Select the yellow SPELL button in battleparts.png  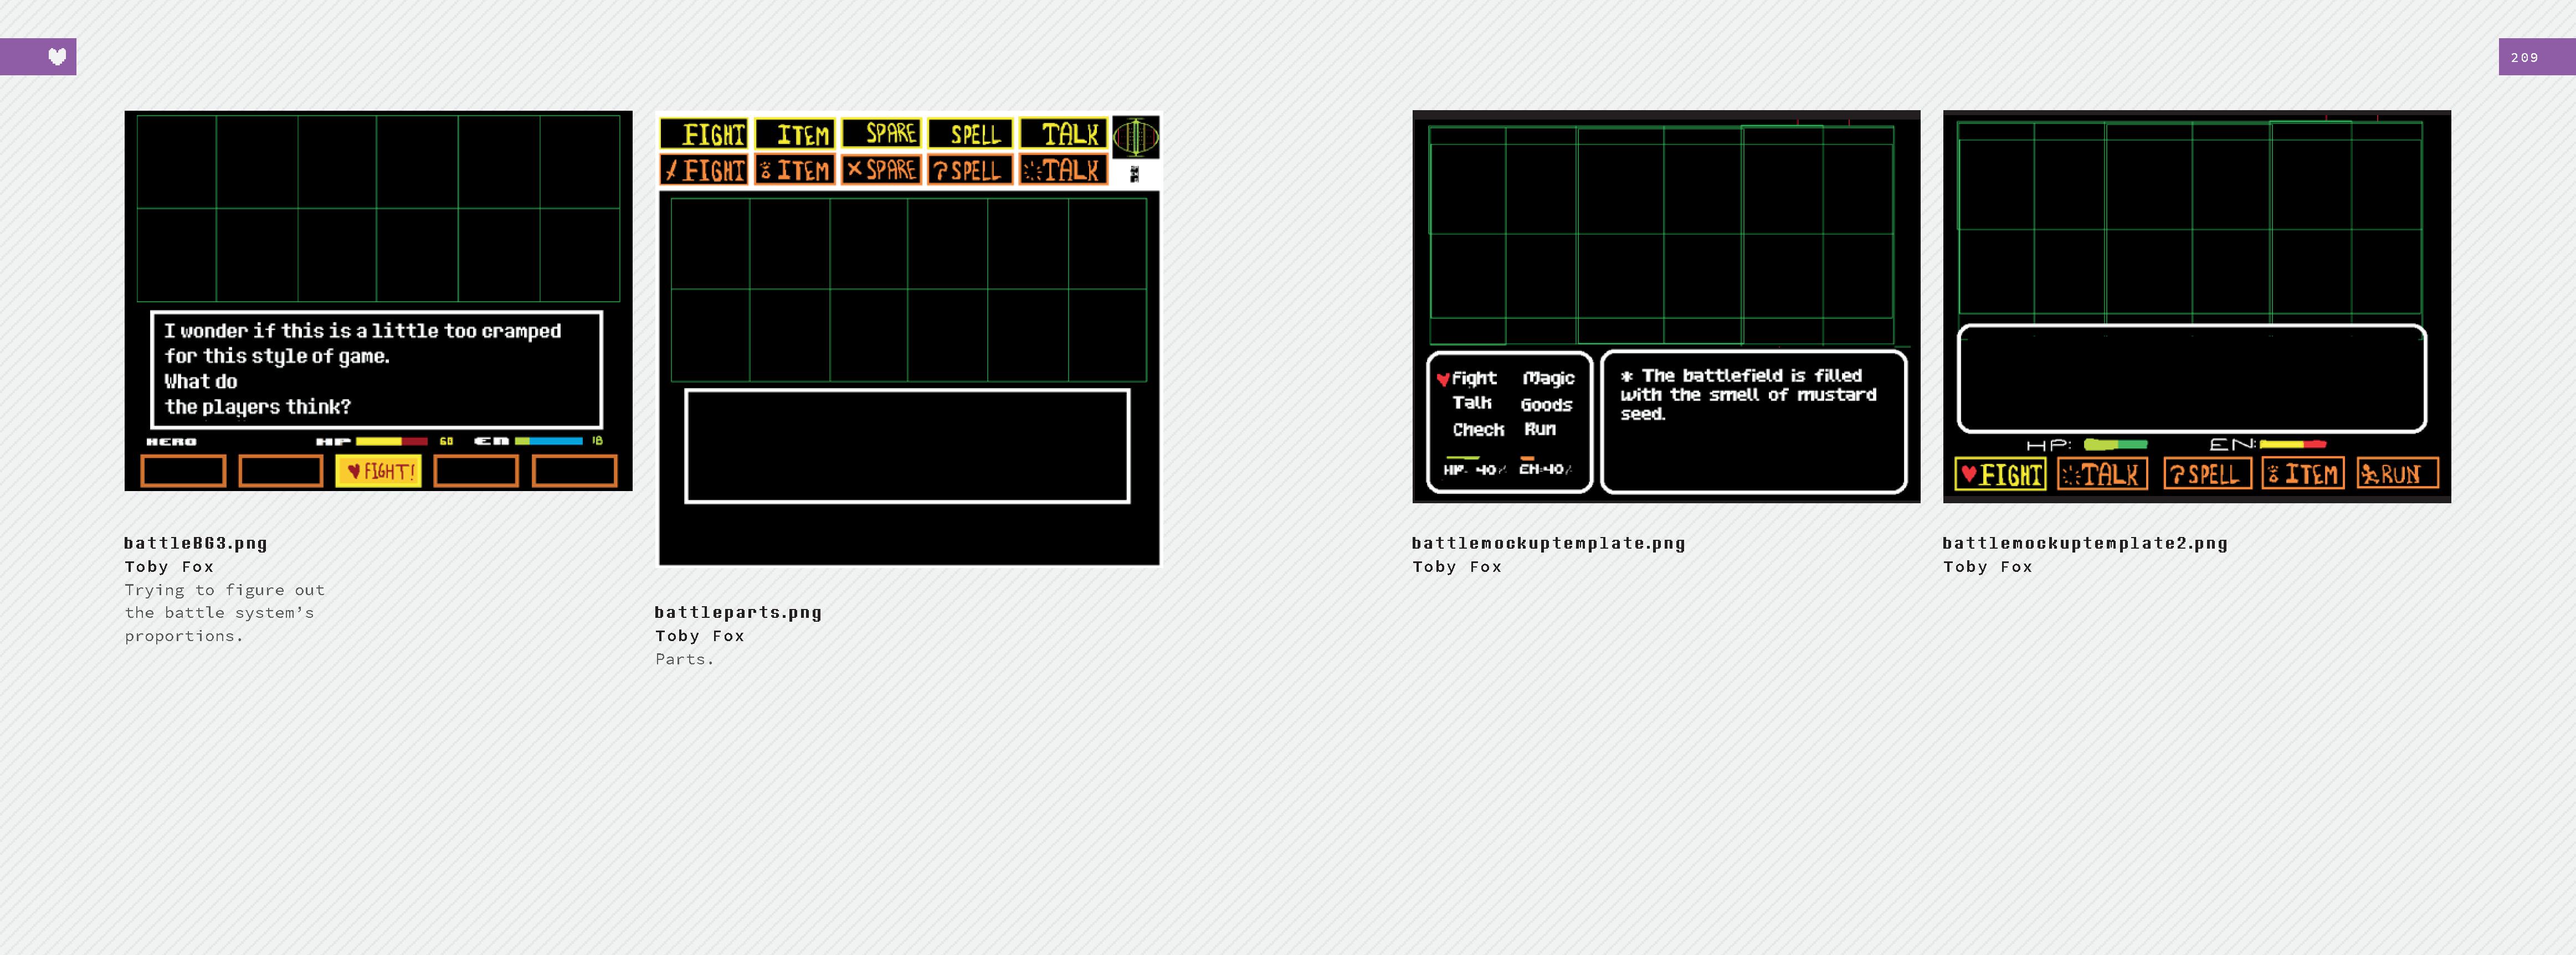[x=970, y=134]
